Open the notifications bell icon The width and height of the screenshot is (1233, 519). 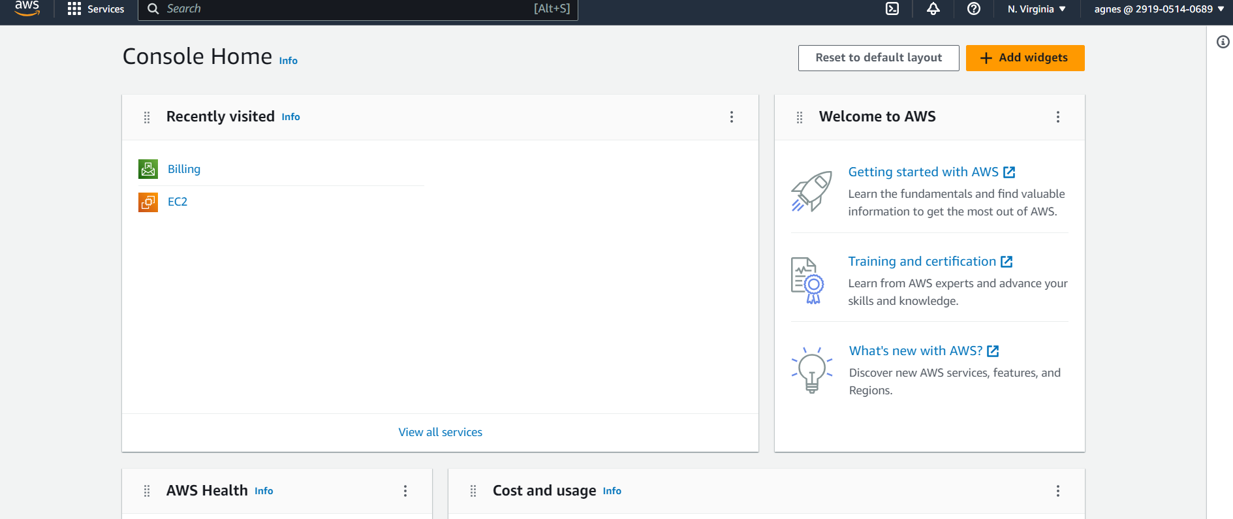pyautogui.click(x=933, y=8)
